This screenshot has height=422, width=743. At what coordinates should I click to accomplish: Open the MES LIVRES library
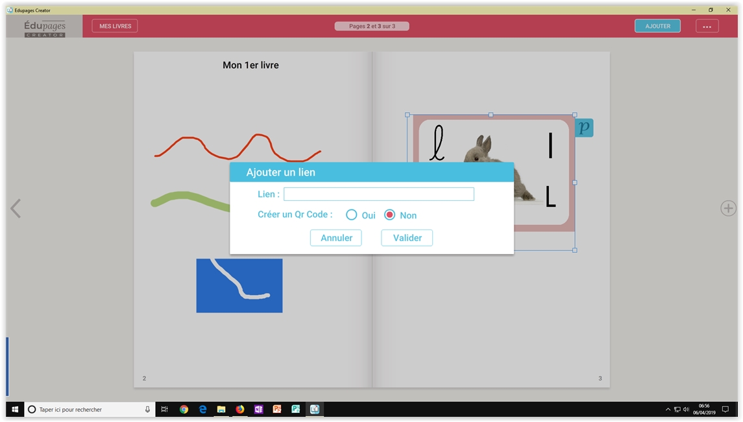click(x=115, y=26)
